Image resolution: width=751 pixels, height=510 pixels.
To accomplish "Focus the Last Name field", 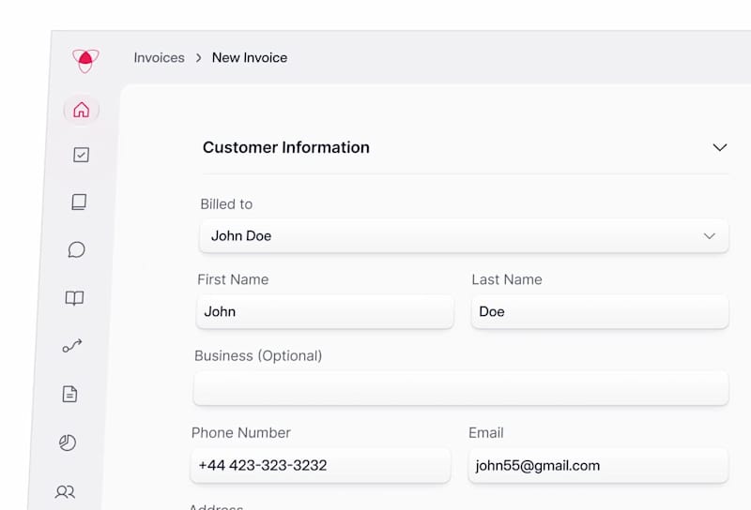I will click(x=599, y=311).
